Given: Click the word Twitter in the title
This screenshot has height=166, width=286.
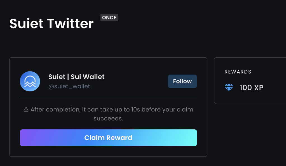Looking at the screenshot, I should [x=71, y=23].
